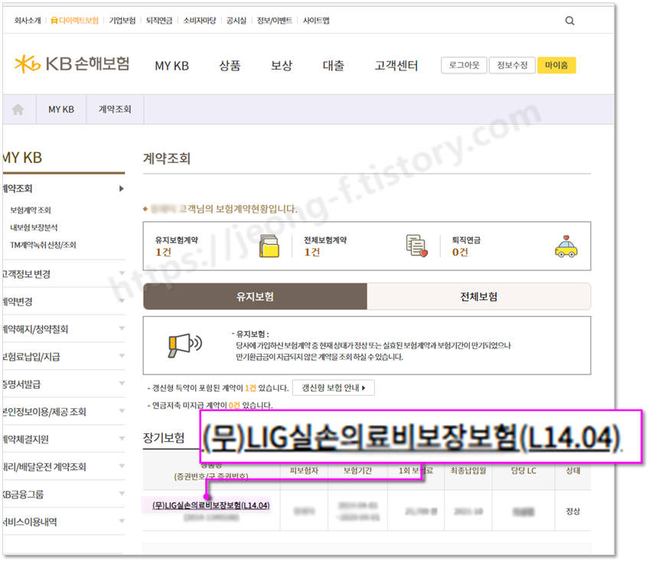This screenshot has width=649, height=562.
Task: Expand the 계약해지/청약철회 sidebar section
Action: (x=64, y=328)
